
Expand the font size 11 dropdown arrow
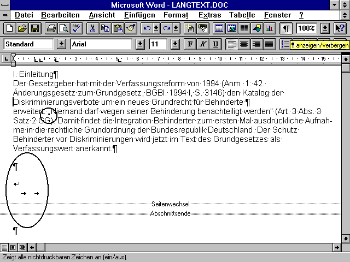(x=175, y=44)
